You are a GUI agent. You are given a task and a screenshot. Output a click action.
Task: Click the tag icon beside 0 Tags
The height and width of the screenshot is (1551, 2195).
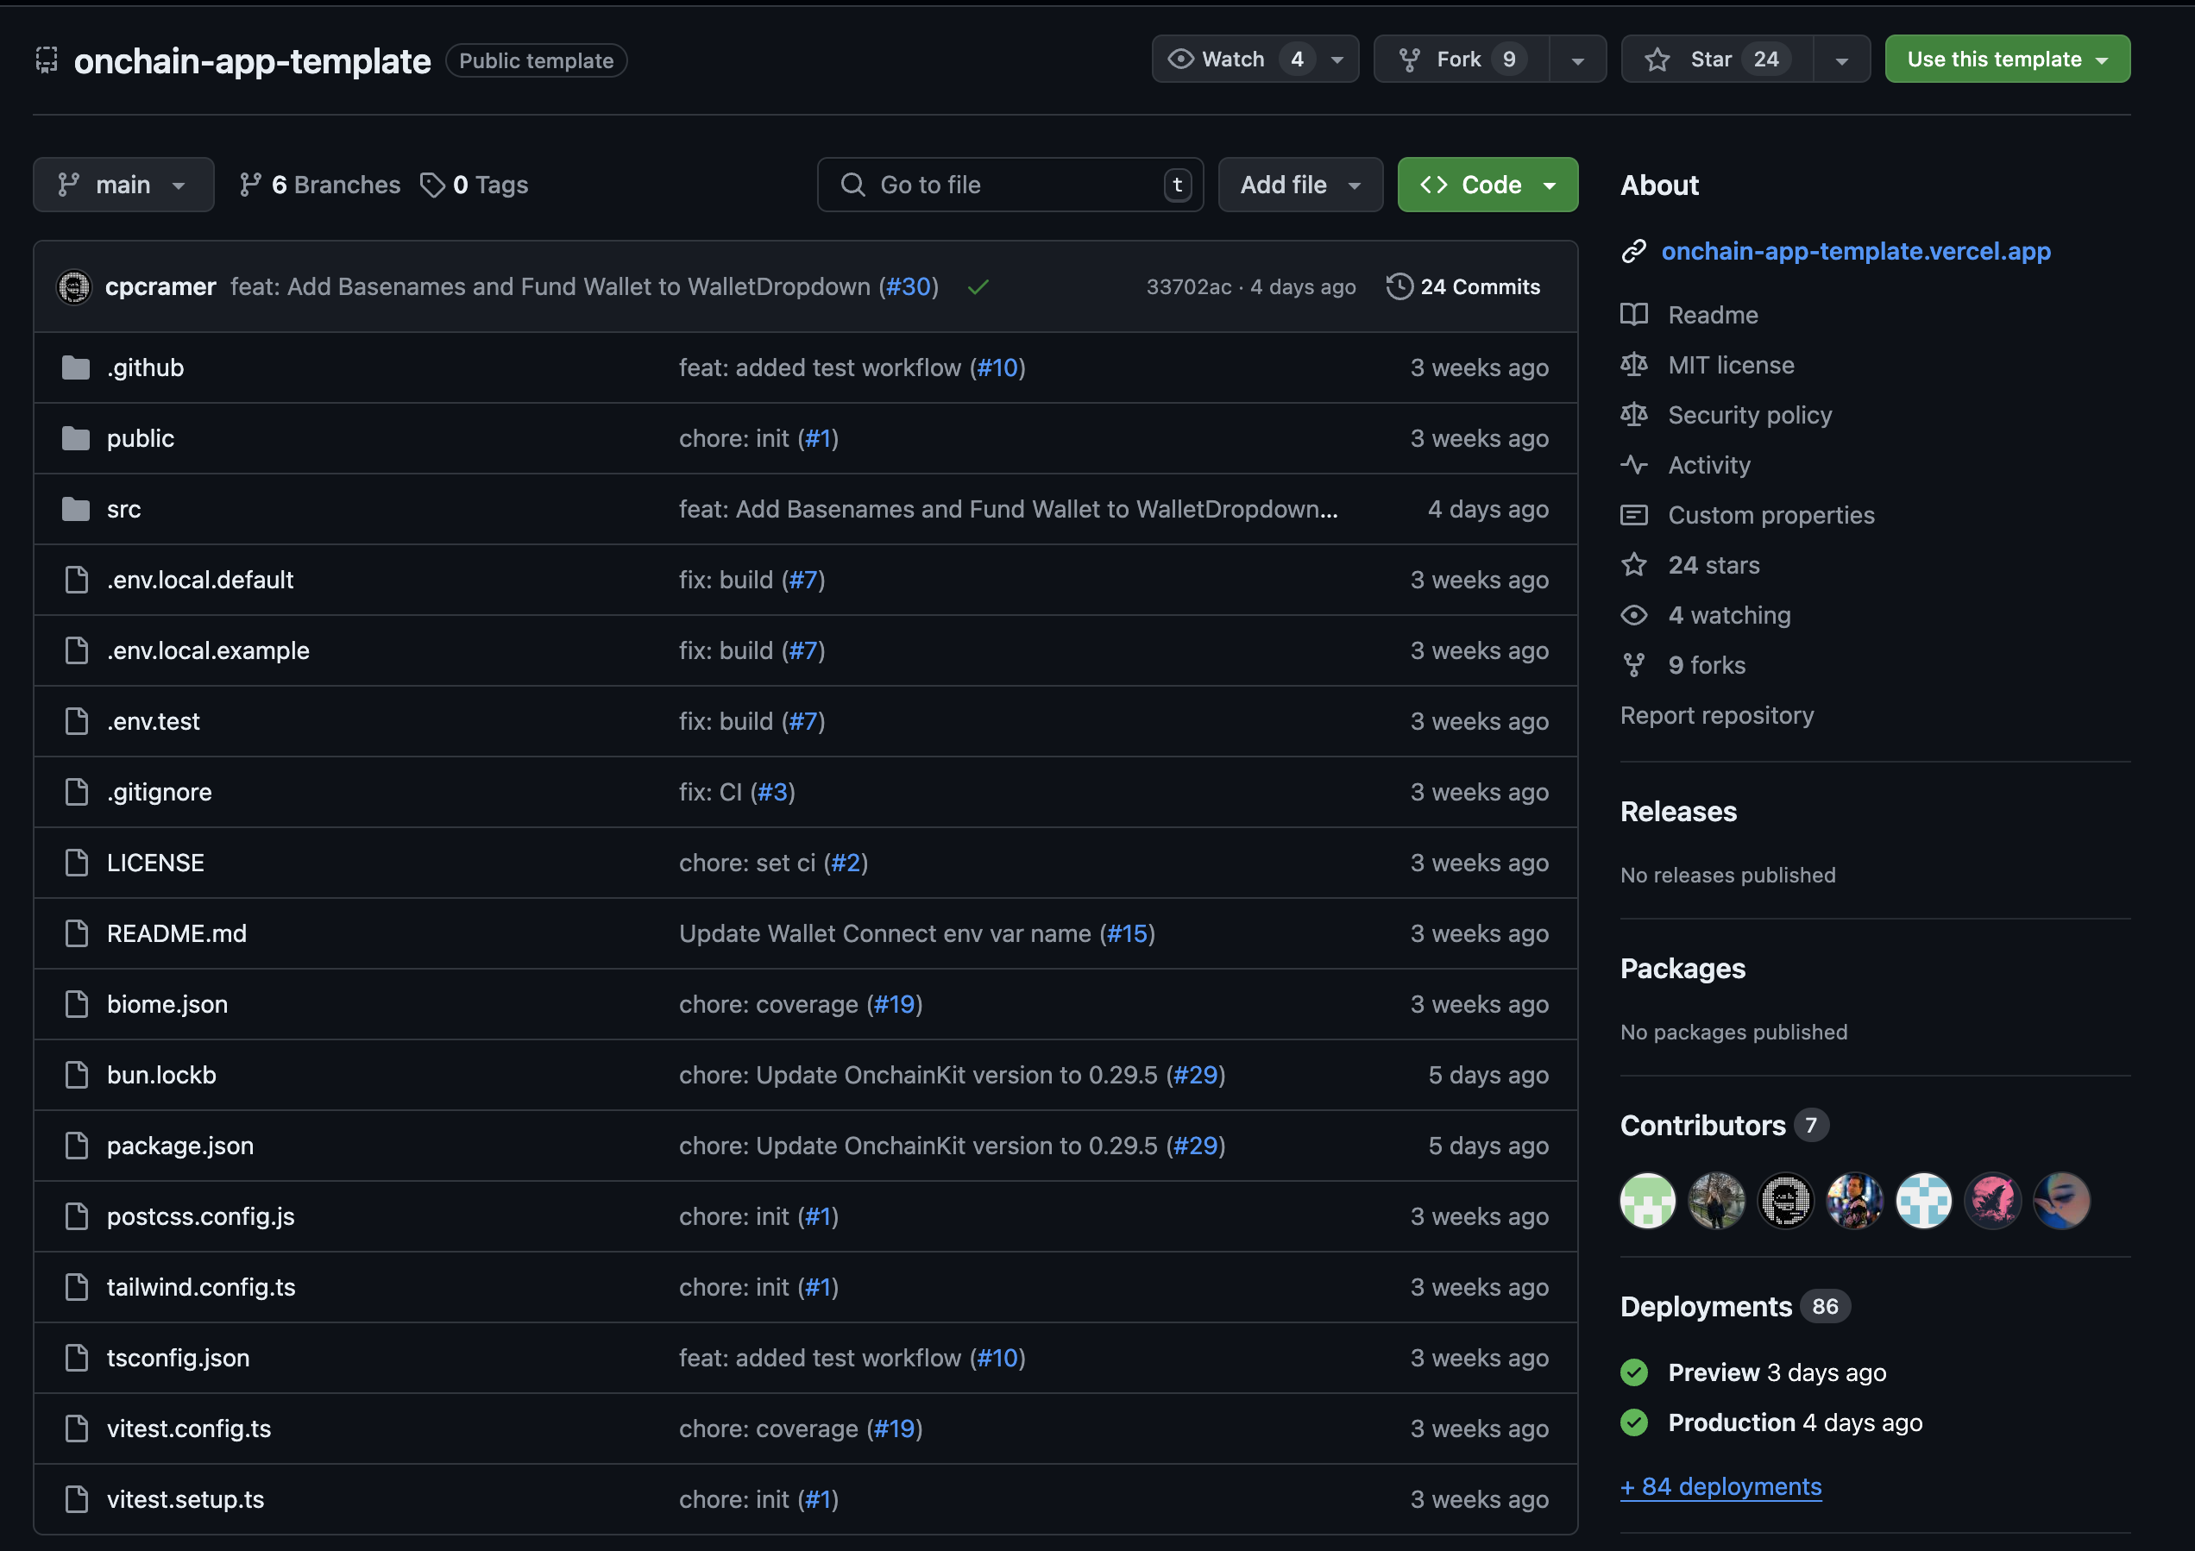coord(432,185)
